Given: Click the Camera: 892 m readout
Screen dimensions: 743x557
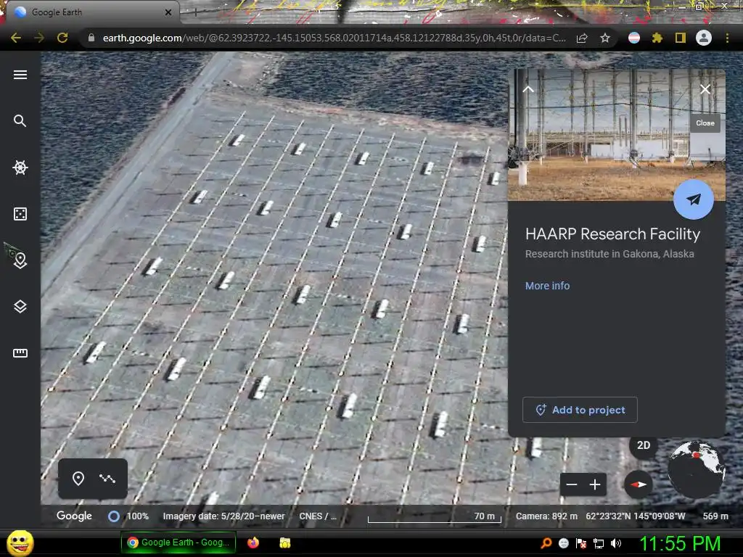Looking at the screenshot, I should (x=546, y=516).
